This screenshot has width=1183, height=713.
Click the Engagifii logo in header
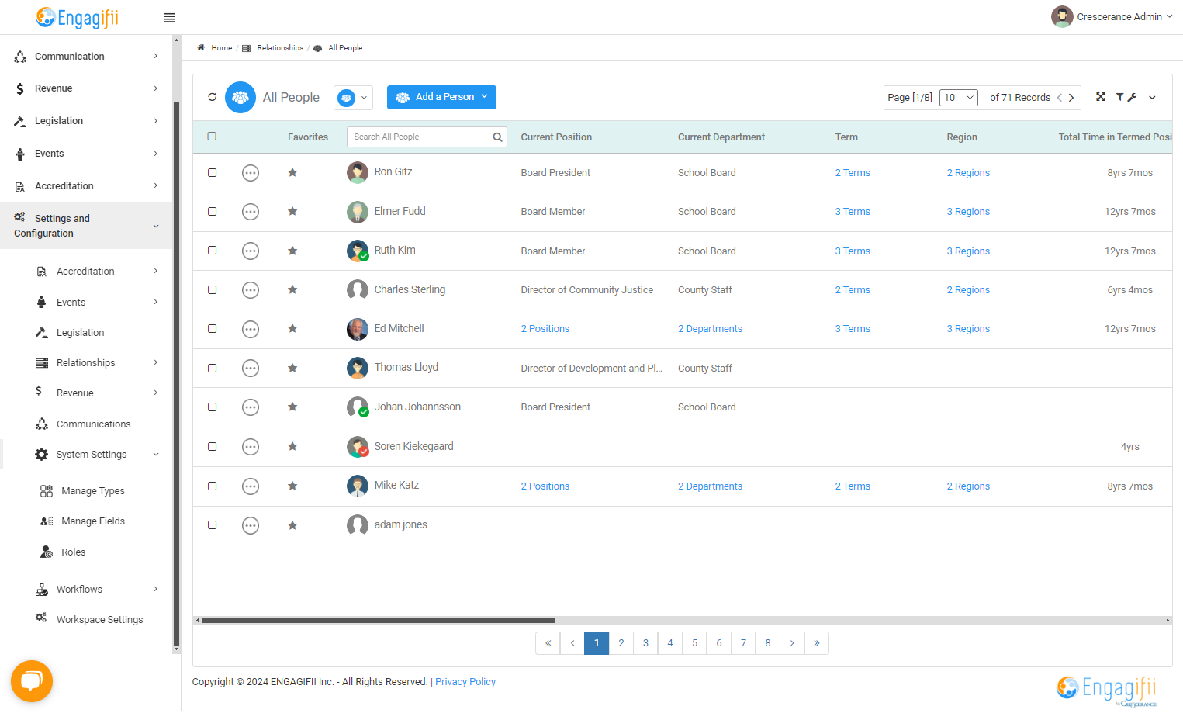[78, 17]
